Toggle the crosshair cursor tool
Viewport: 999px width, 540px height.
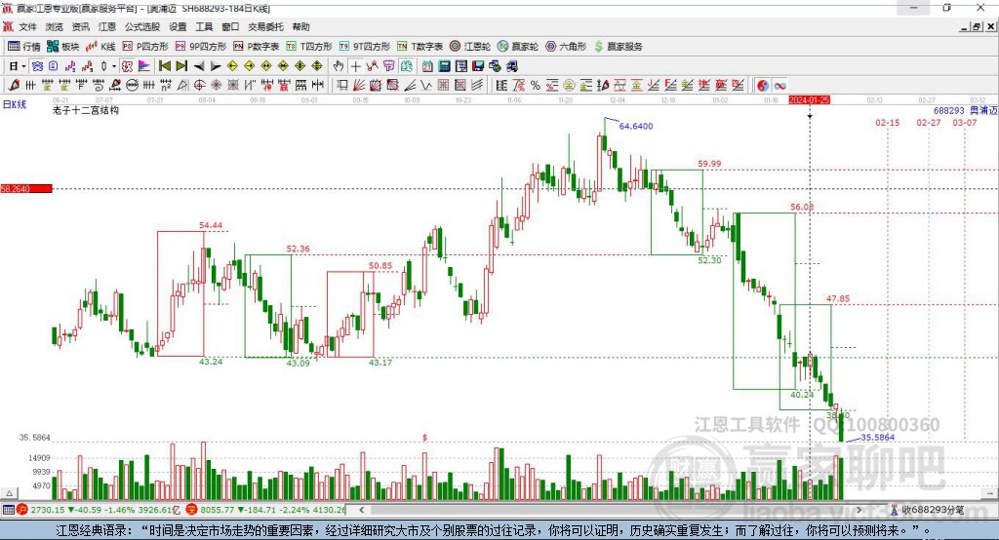(355, 66)
